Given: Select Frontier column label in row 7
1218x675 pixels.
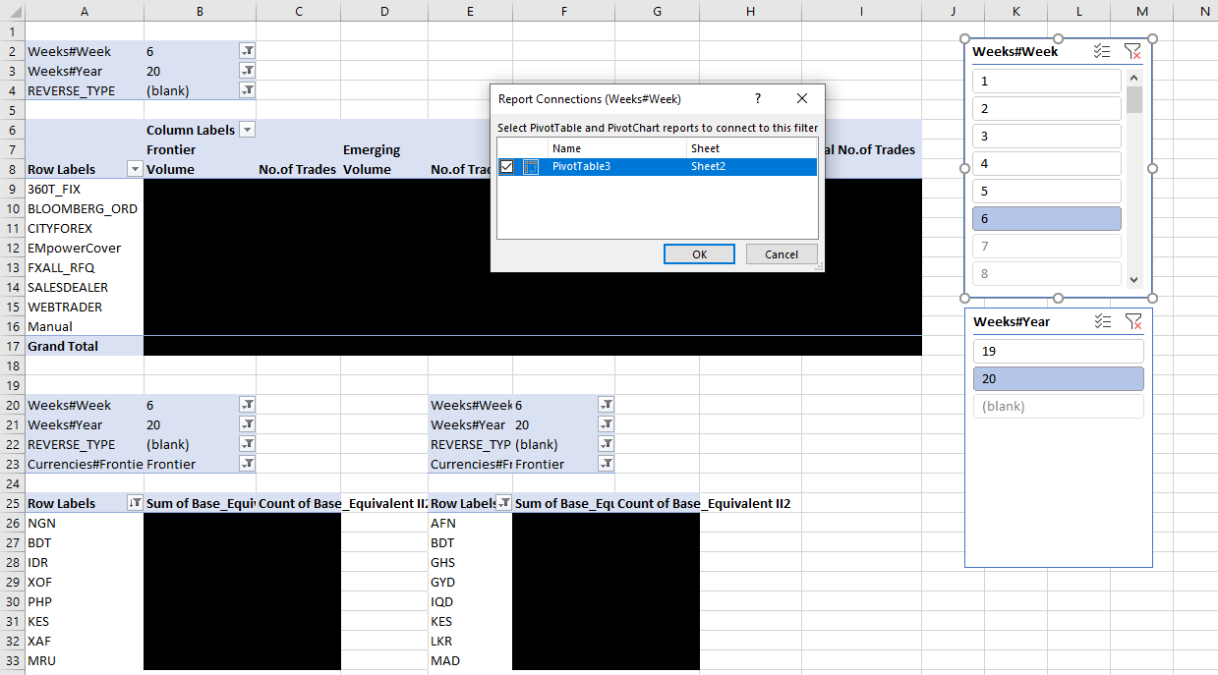Looking at the screenshot, I should tap(200, 149).
